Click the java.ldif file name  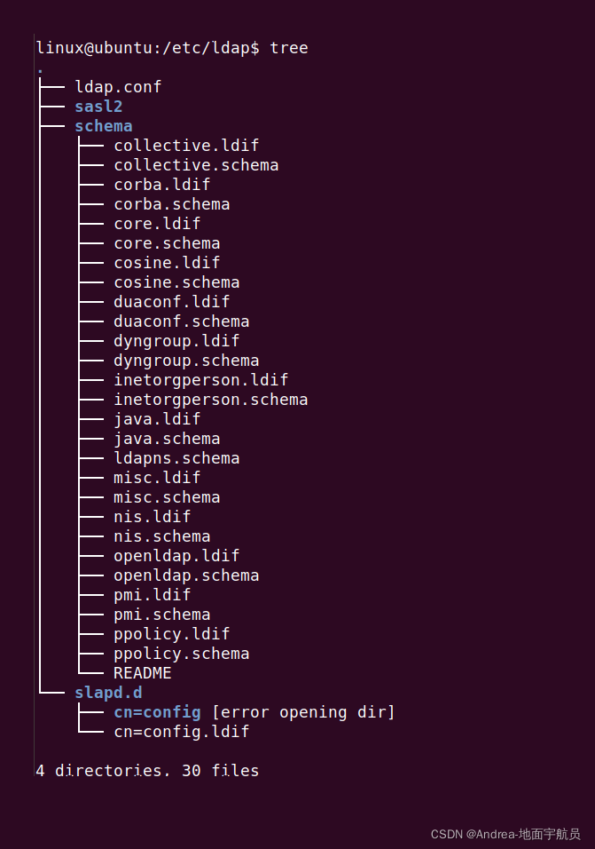[x=157, y=419]
